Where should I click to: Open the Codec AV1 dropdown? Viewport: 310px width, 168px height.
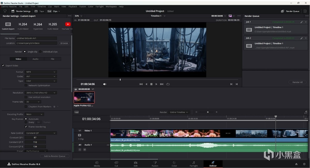pyautogui.click(x=41, y=77)
